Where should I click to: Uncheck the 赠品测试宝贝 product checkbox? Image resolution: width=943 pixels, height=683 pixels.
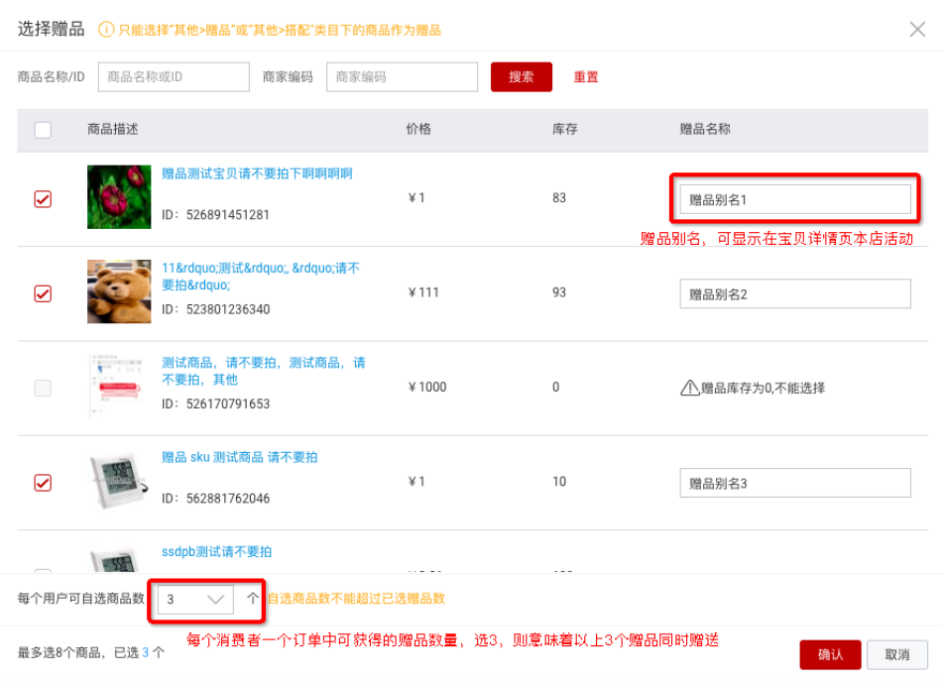point(43,198)
